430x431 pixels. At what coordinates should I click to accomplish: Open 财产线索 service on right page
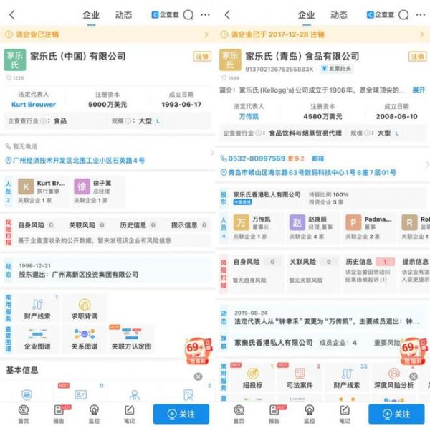coord(347,378)
